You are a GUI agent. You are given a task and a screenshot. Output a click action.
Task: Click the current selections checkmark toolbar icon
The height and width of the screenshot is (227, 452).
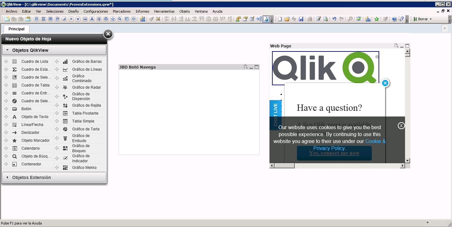(78, 19)
